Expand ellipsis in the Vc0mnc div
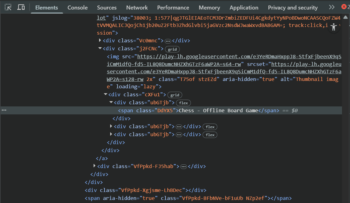 click(168, 41)
